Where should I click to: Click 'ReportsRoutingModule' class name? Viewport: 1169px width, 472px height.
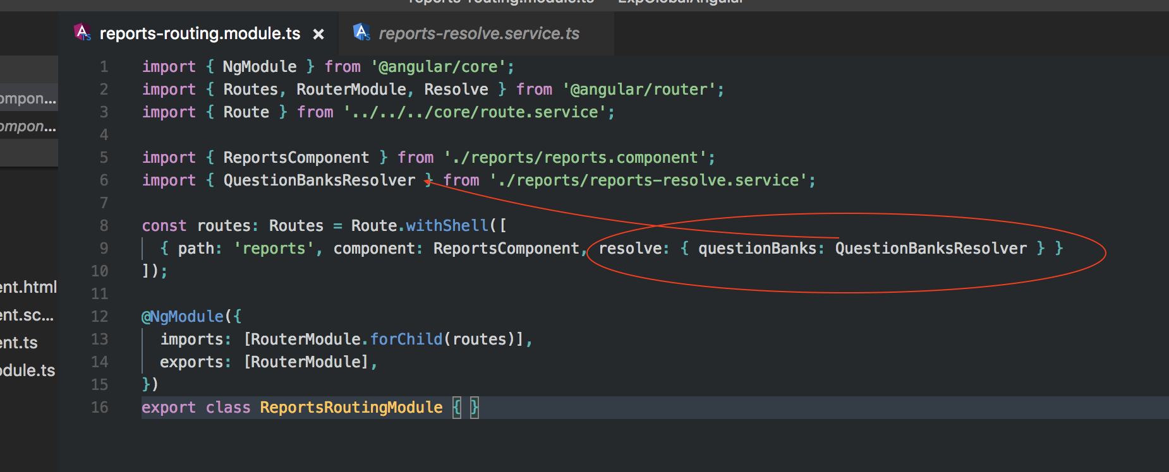click(351, 408)
